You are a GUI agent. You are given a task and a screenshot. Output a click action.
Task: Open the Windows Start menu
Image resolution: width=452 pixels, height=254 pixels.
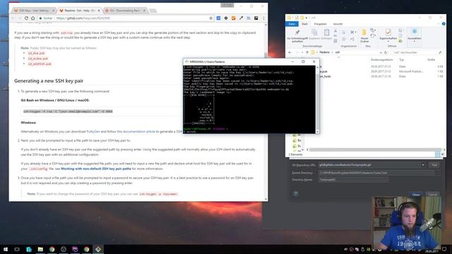click(5, 249)
